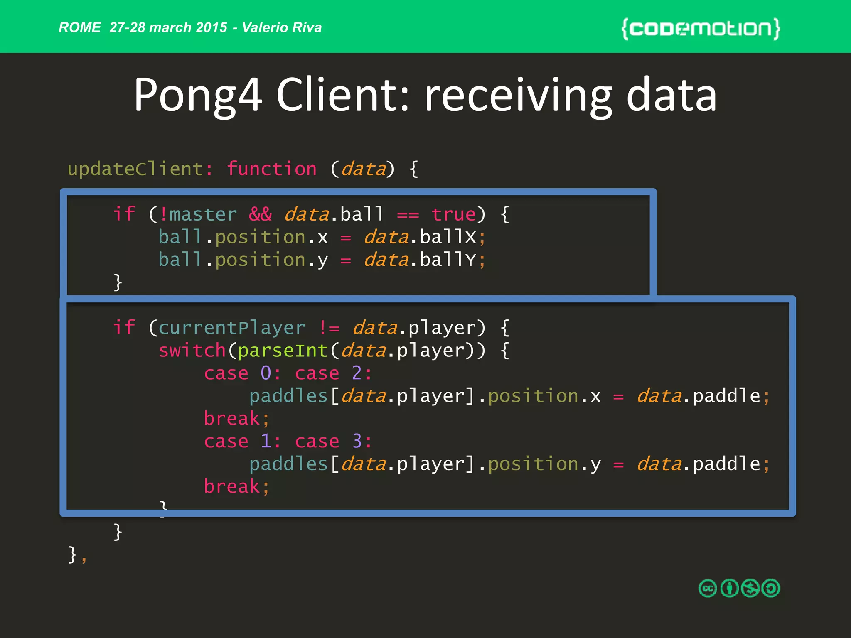This screenshot has height=638, width=851.
Task: Click the updateClient function label
Action: tap(140, 169)
